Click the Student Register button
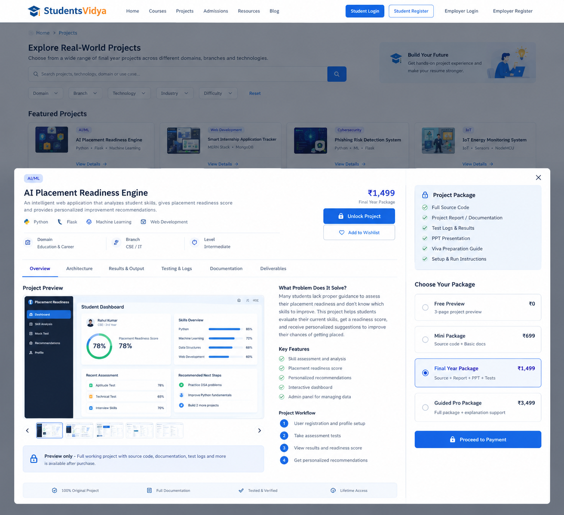Image resolution: width=564 pixels, height=515 pixels. (x=411, y=11)
